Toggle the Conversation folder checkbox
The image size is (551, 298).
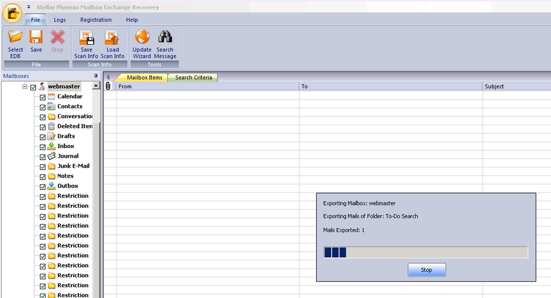click(x=42, y=117)
